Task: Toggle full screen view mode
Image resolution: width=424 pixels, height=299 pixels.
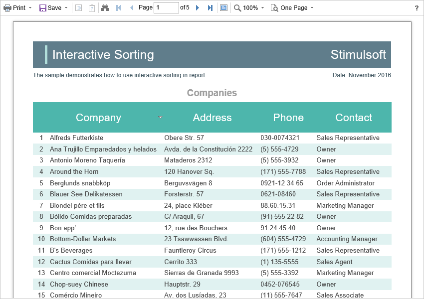Action: click(223, 8)
